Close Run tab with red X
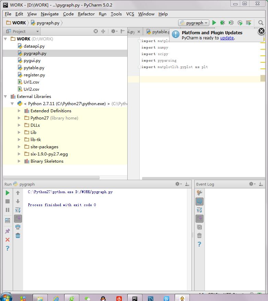The height and width of the screenshot is (301, 268). pos(8,240)
